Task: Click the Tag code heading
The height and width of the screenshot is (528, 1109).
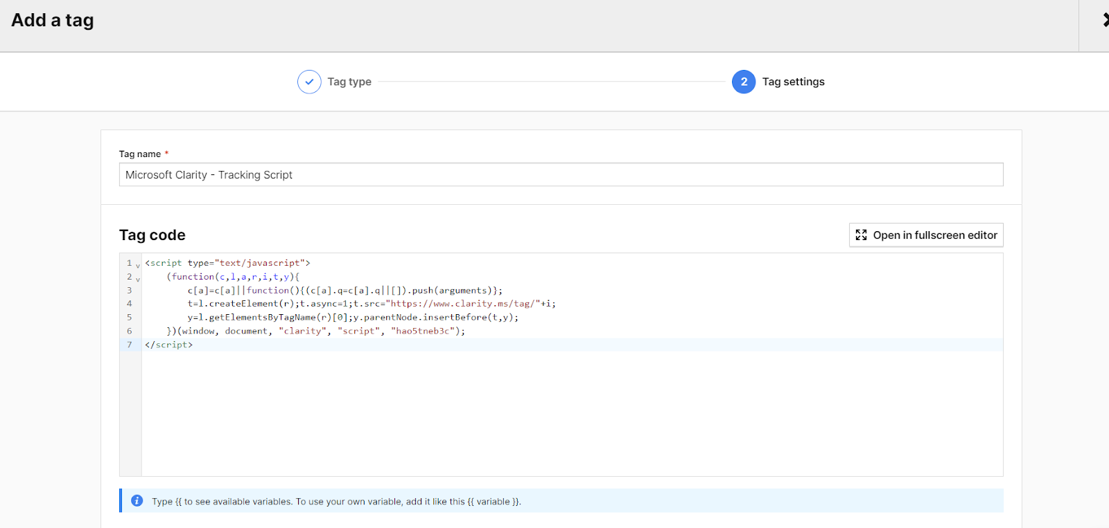Action: (152, 235)
